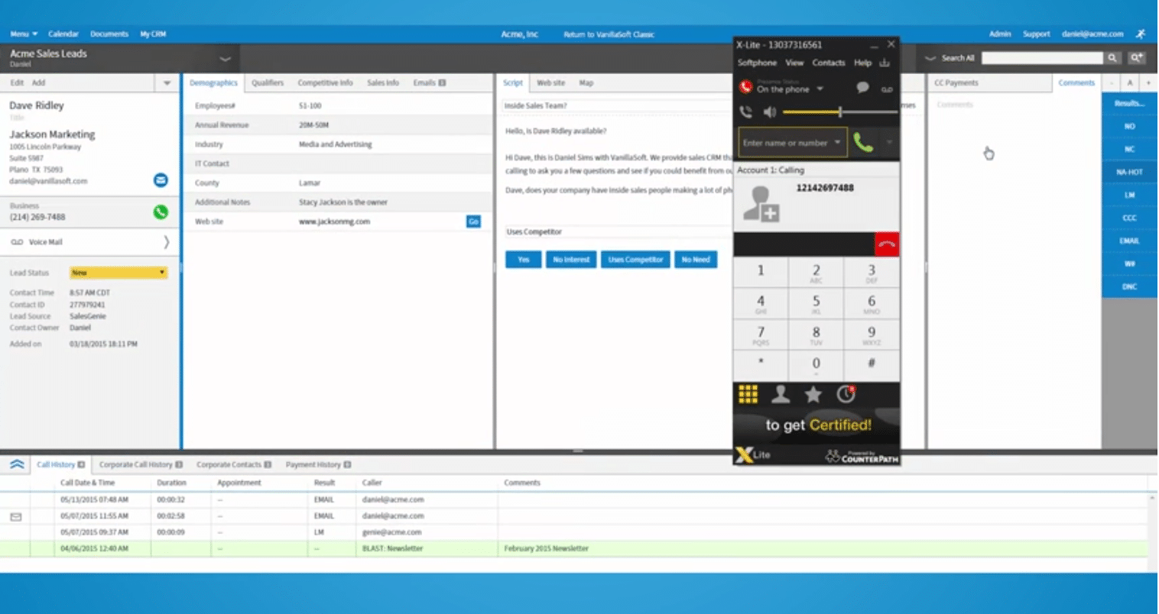Click the No Need script button
Viewport: 1159px width, 614px height.
click(x=696, y=260)
